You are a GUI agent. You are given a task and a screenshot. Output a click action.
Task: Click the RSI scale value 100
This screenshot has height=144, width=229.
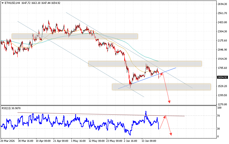click(219, 108)
